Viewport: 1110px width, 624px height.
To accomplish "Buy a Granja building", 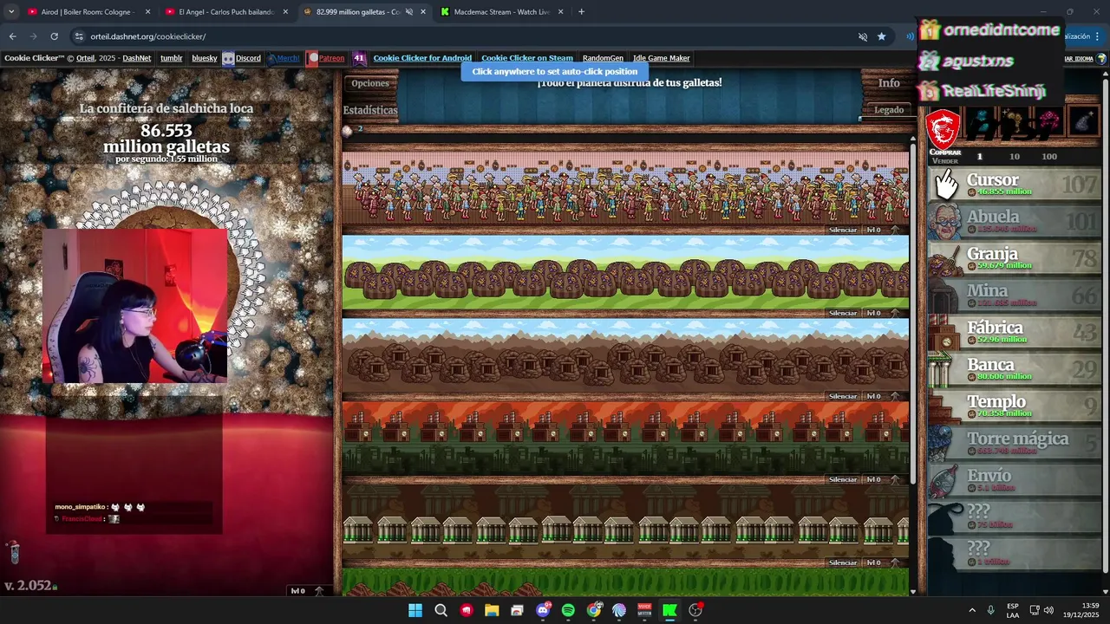I will point(1015,259).
